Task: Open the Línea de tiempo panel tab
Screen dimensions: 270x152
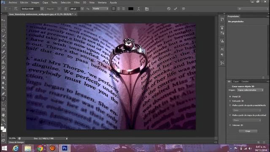Action: [x=16, y=142]
